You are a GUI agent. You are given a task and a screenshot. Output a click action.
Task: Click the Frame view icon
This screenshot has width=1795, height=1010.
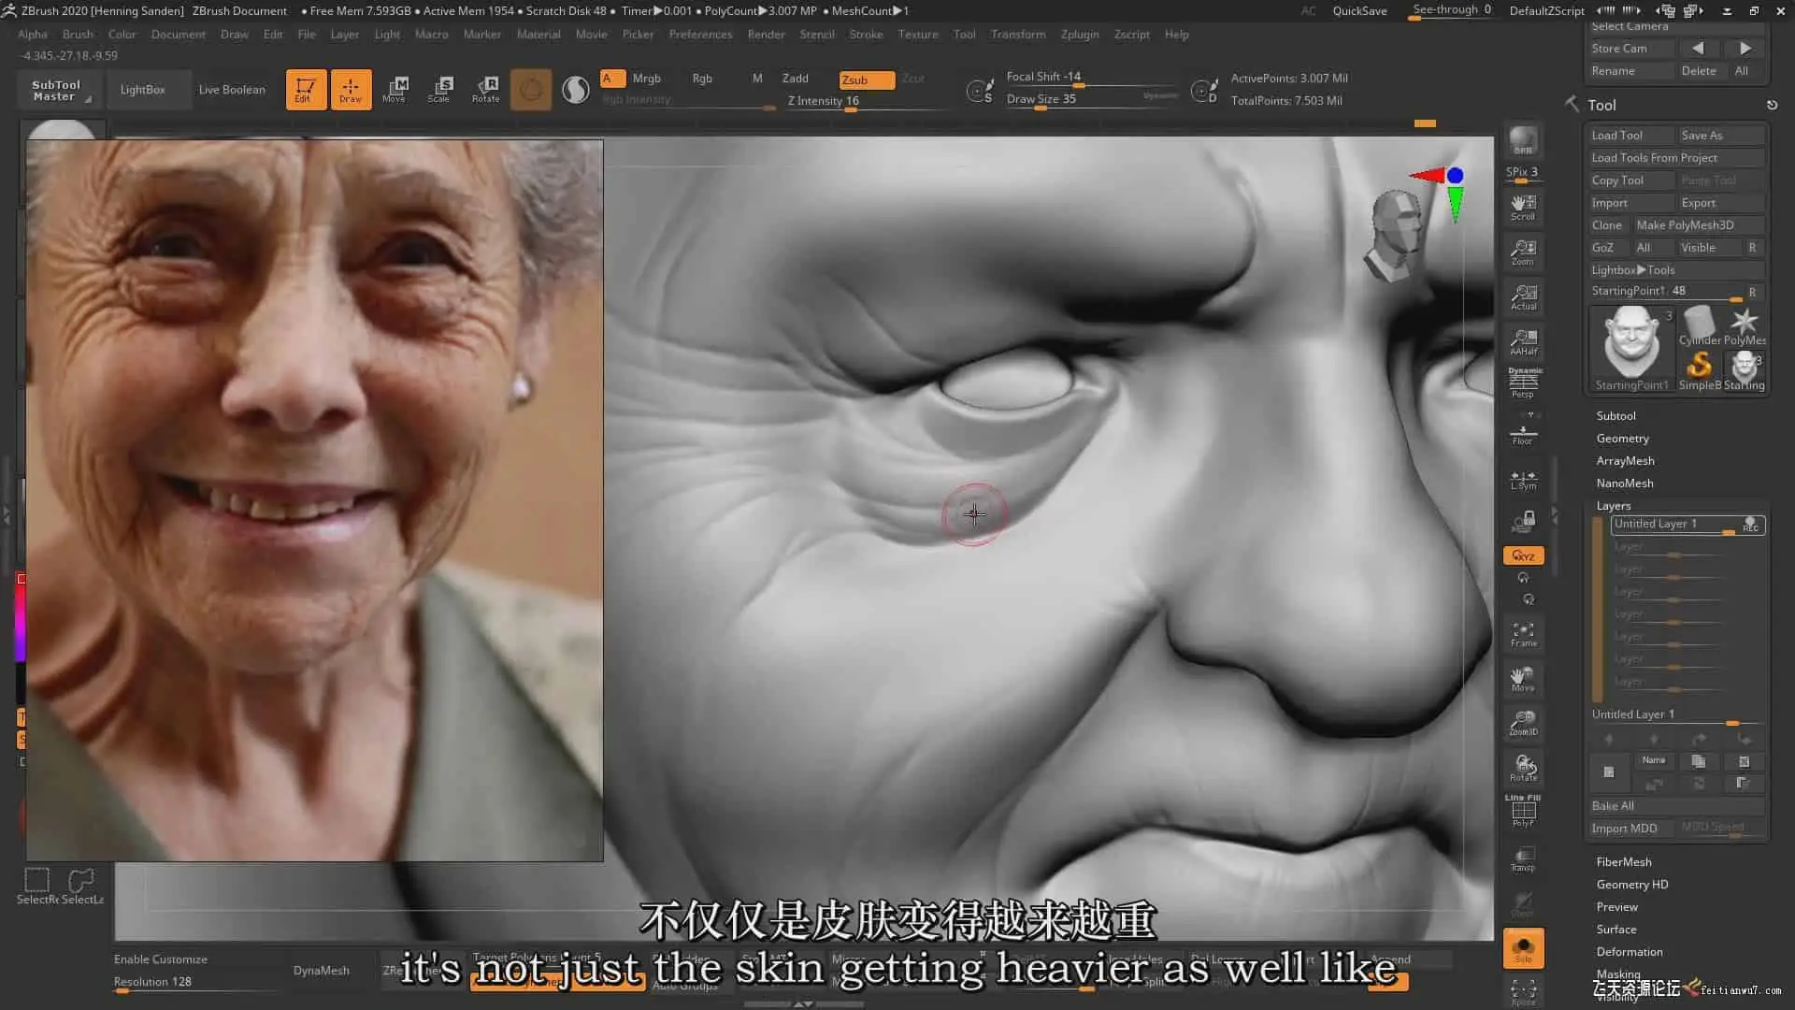point(1523,634)
